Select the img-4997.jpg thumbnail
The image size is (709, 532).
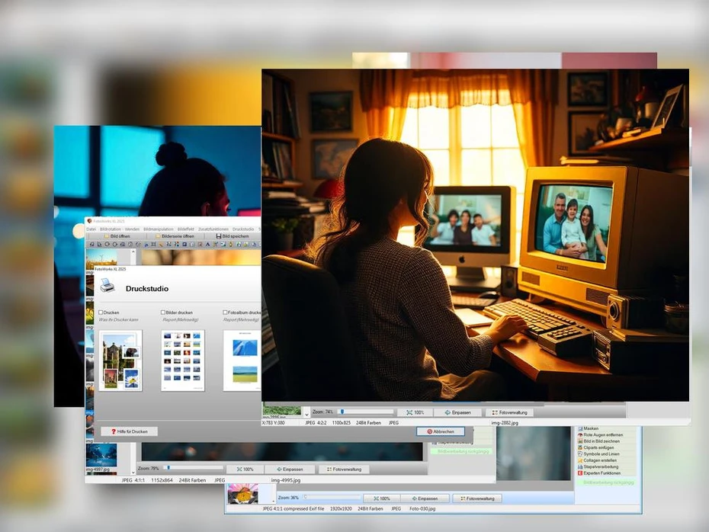click(101, 455)
